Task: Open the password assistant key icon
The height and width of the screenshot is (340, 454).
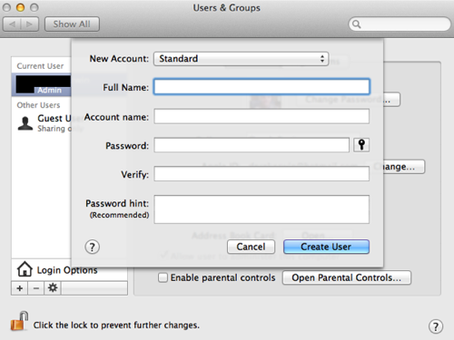Action: [x=361, y=145]
